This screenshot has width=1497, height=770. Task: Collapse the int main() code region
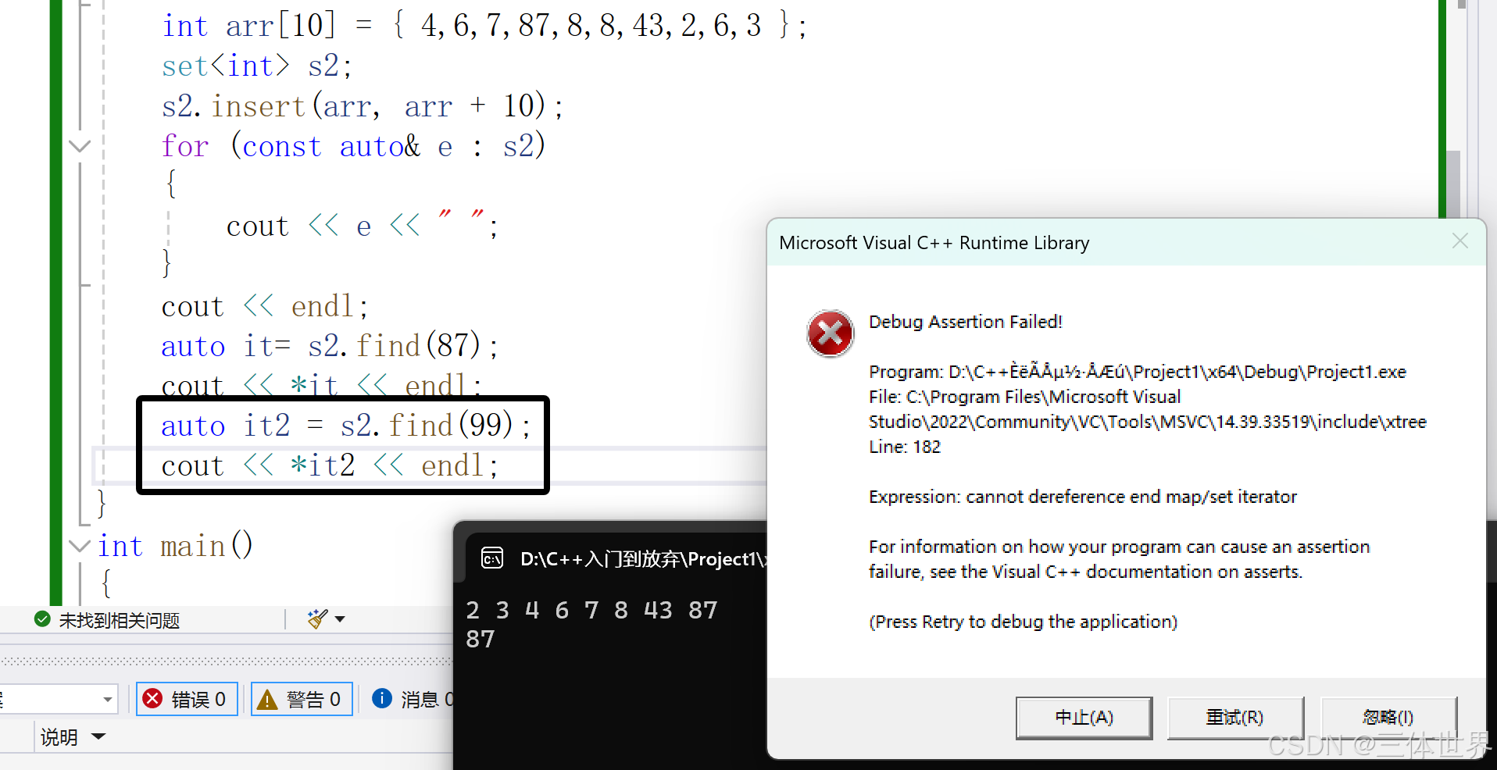(79, 546)
